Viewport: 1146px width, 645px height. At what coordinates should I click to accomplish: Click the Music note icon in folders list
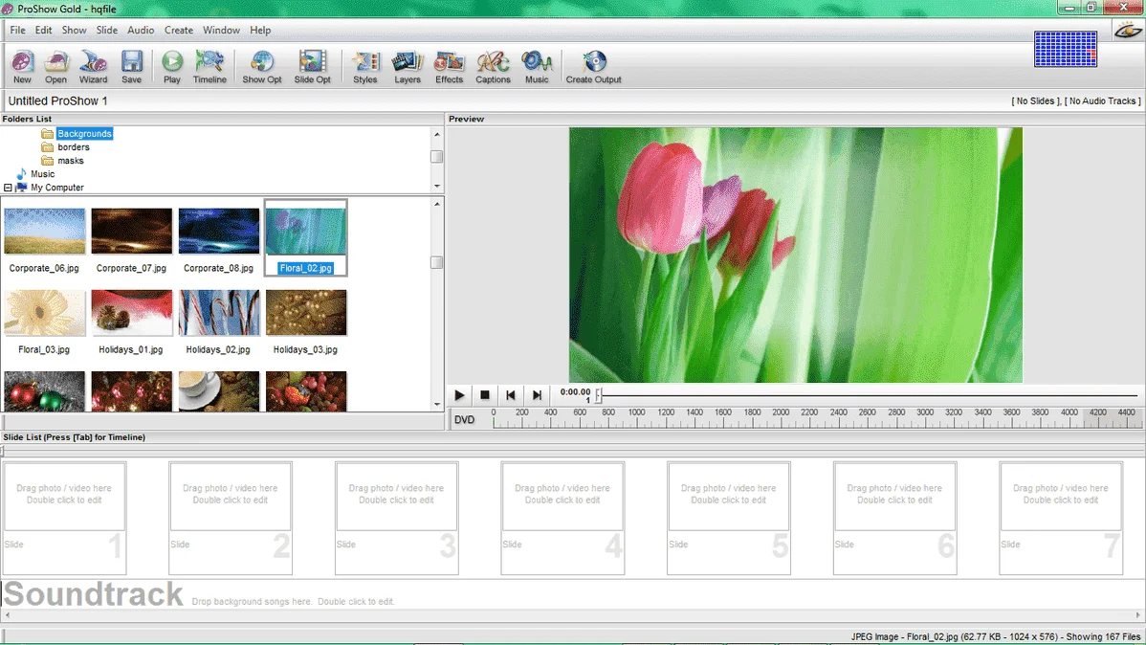click(21, 174)
